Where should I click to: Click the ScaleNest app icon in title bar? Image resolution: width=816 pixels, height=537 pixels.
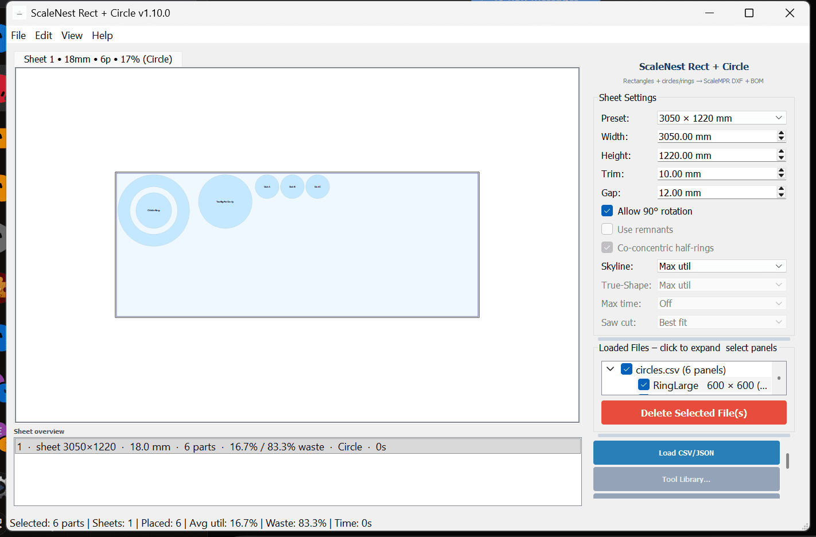[x=19, y=13]
